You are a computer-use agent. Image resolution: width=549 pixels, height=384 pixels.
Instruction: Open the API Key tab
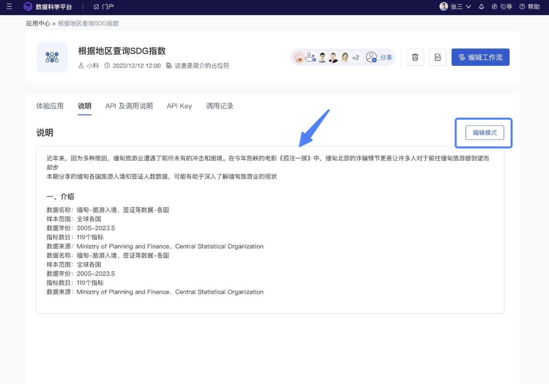[x=179, y=106]
